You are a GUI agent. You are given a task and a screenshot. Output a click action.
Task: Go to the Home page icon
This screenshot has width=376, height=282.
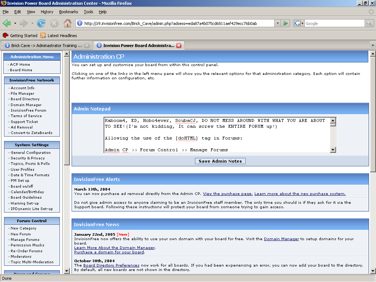[68, 23]
